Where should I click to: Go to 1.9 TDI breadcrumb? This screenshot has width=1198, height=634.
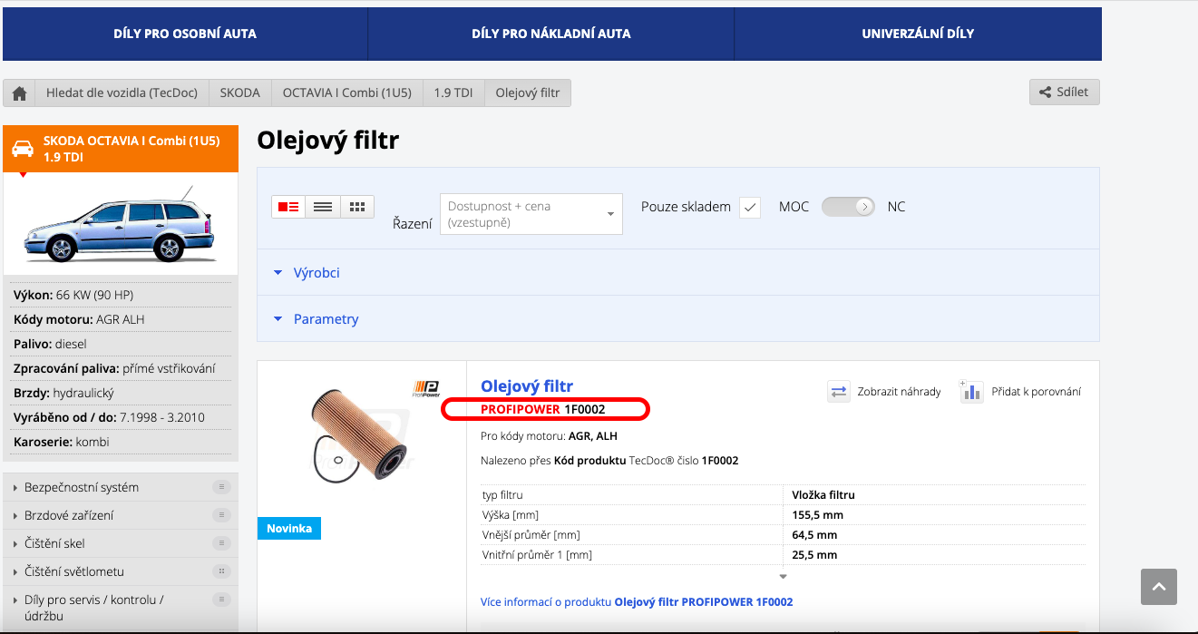[x=453, y=93]
